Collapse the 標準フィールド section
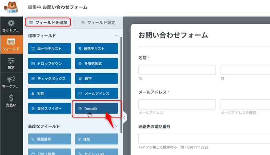This screenshot has width=270, height=155. (x=116, y=36)
